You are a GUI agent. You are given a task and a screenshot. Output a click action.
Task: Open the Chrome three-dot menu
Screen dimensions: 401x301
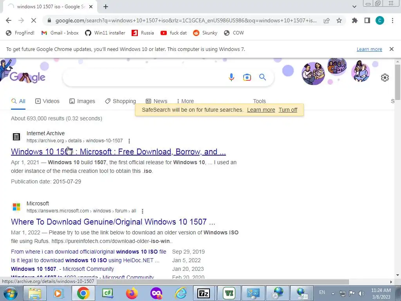[x=392, y=20]
